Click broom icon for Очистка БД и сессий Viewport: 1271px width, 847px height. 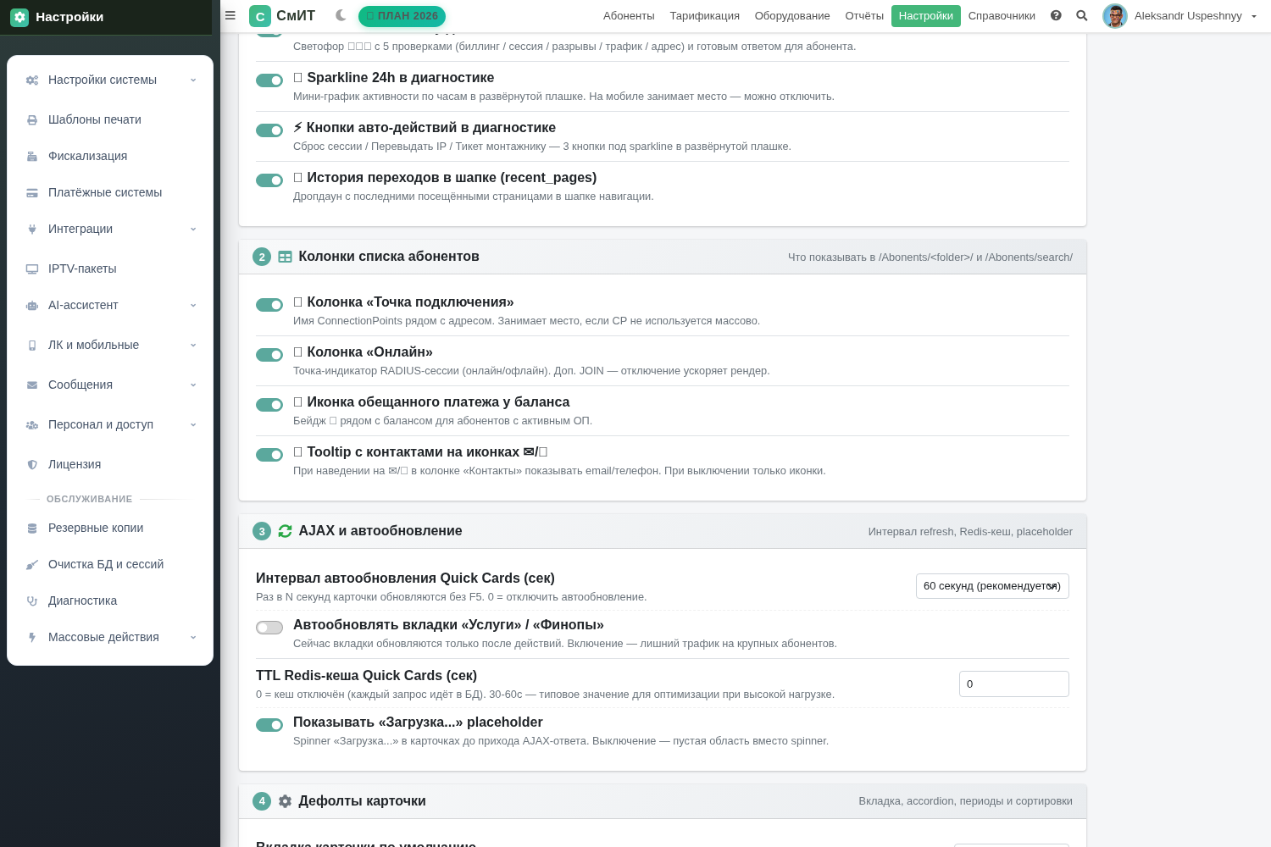click(32, 565)
